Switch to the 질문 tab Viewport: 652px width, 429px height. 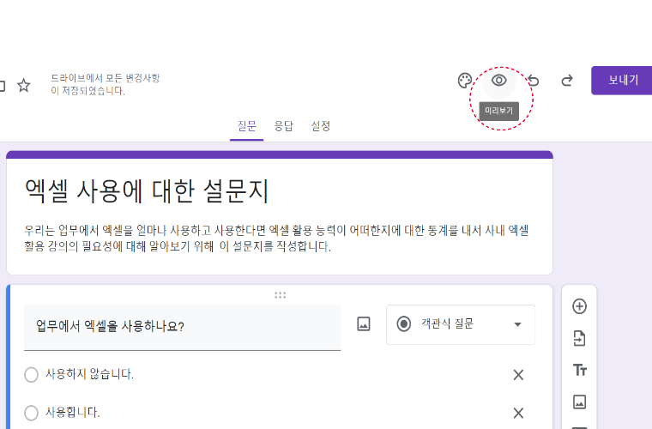pyautogui.click(x=246, y=126)
